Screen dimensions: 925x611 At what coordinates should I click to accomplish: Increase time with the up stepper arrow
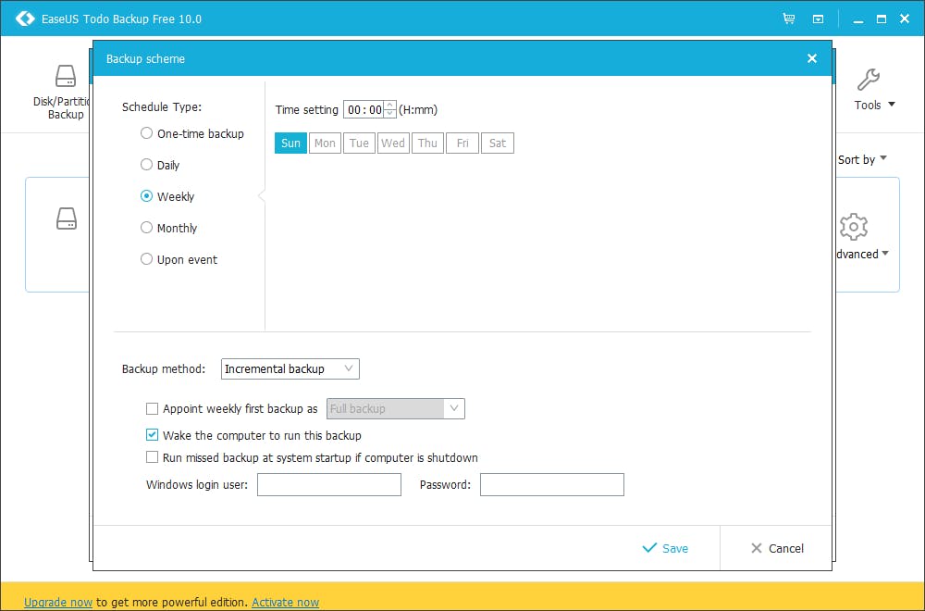[x=389, y=106]
